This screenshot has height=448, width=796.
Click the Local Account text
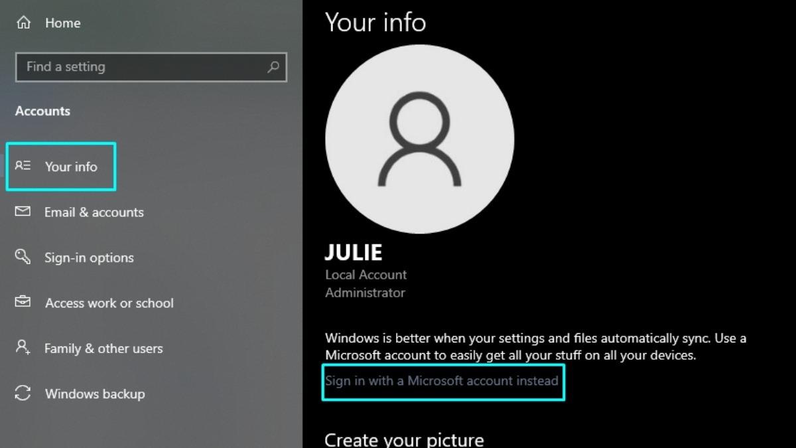click(366, 275)
